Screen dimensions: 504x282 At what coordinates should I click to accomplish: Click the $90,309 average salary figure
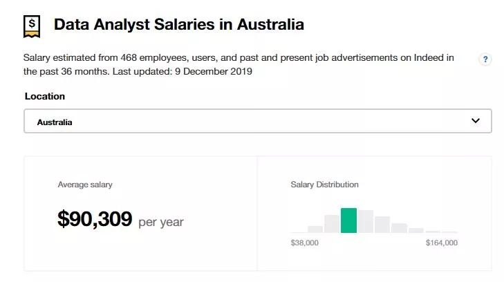[95, 220]
